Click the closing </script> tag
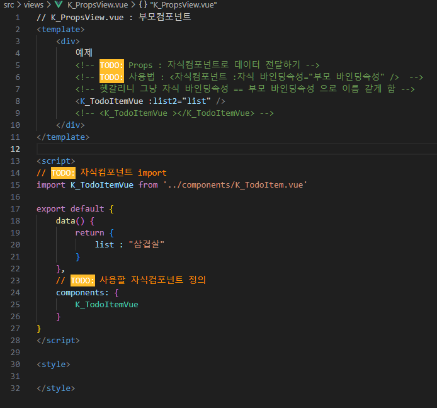Viewport: 437px width, 408px height. (58, 341)
